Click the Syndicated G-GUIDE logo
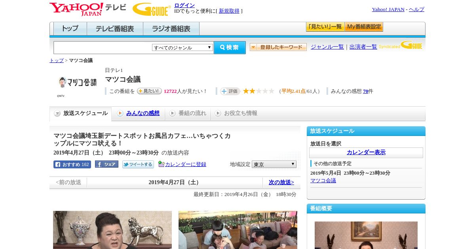Viewport: 475px width, 249px height. 401,45
